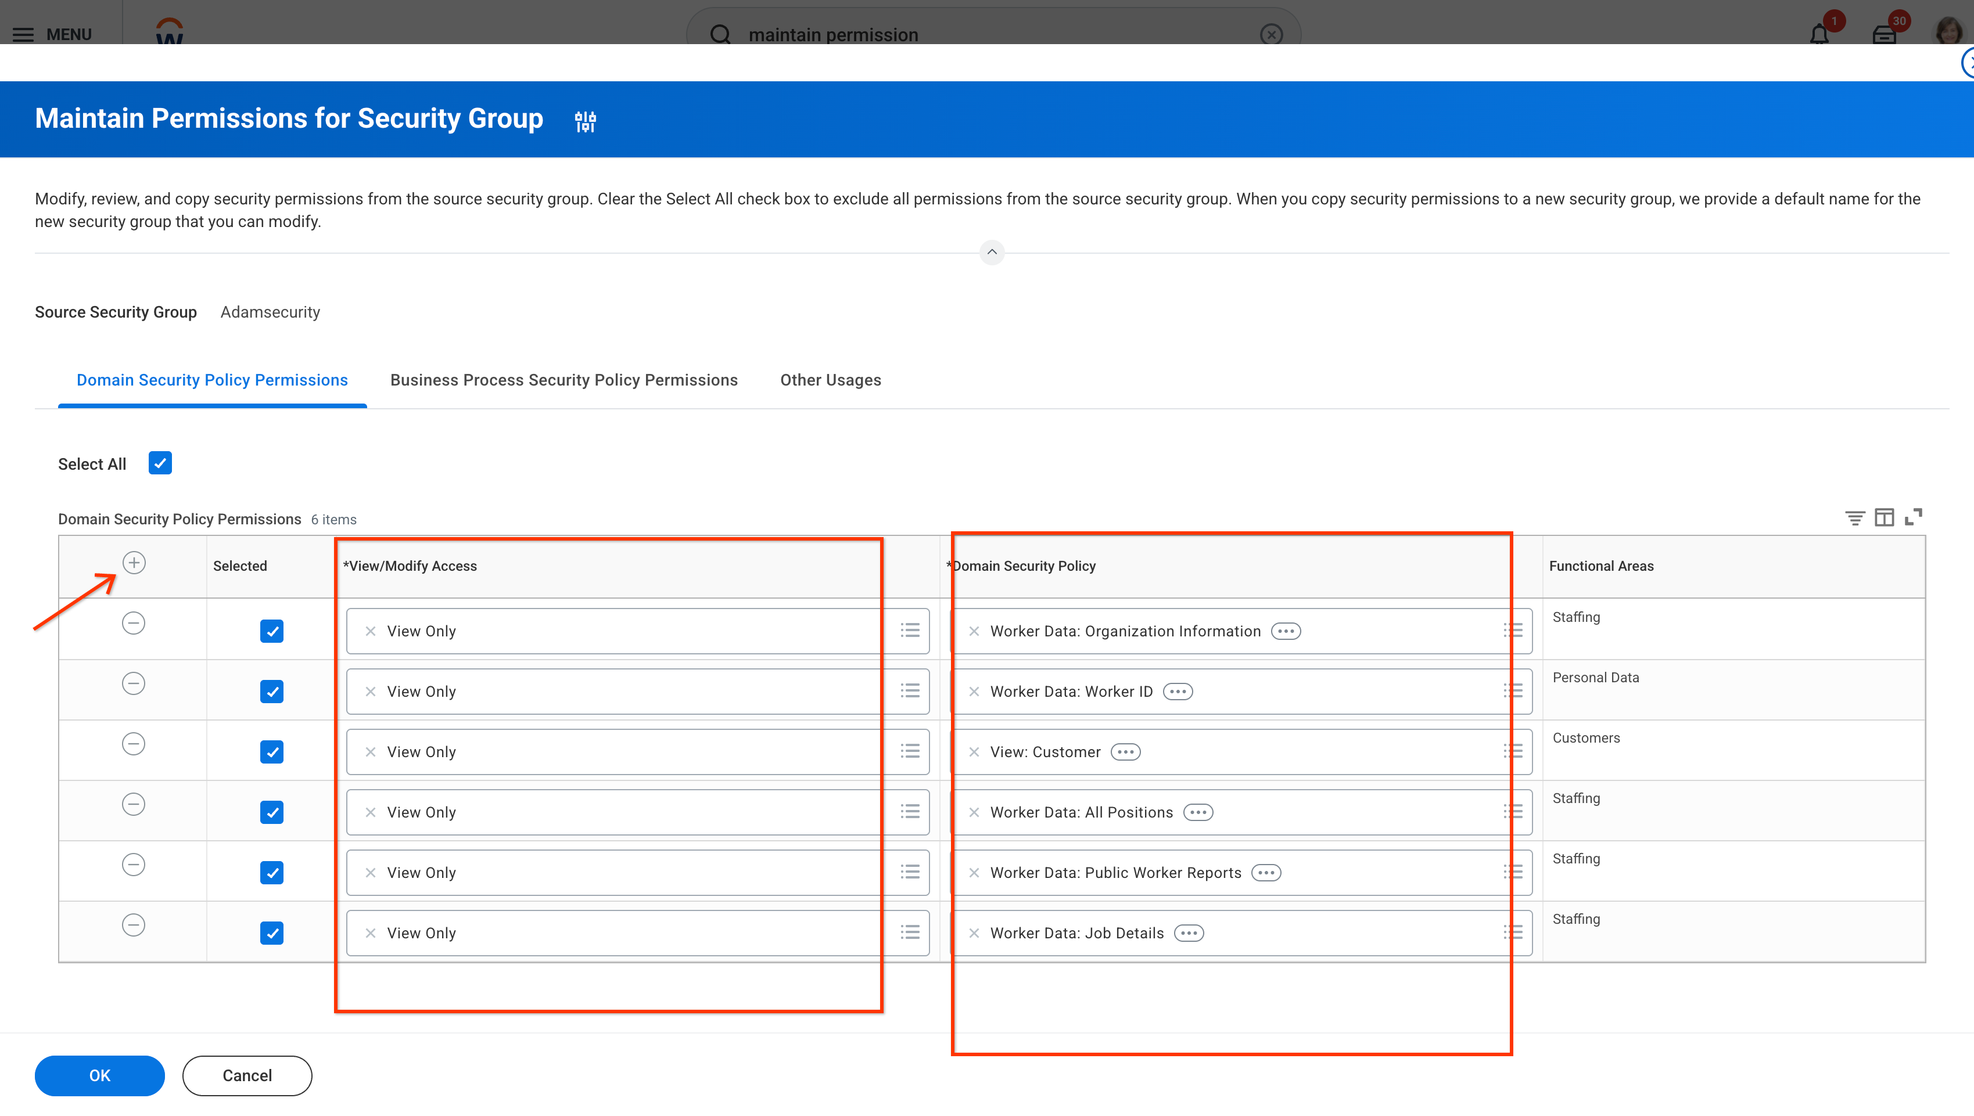Open access prompt list for View: Customer row
The image size is (1974, 1116).
[x=910, y=752]
